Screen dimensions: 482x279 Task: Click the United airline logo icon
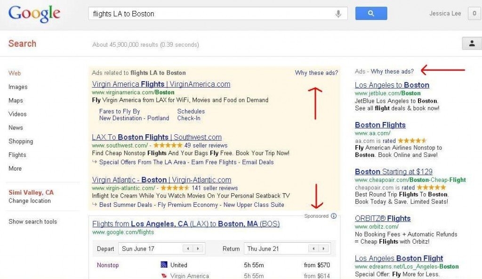click(x=164, y=265)
